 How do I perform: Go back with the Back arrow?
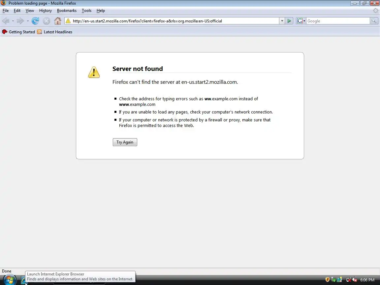6,21
